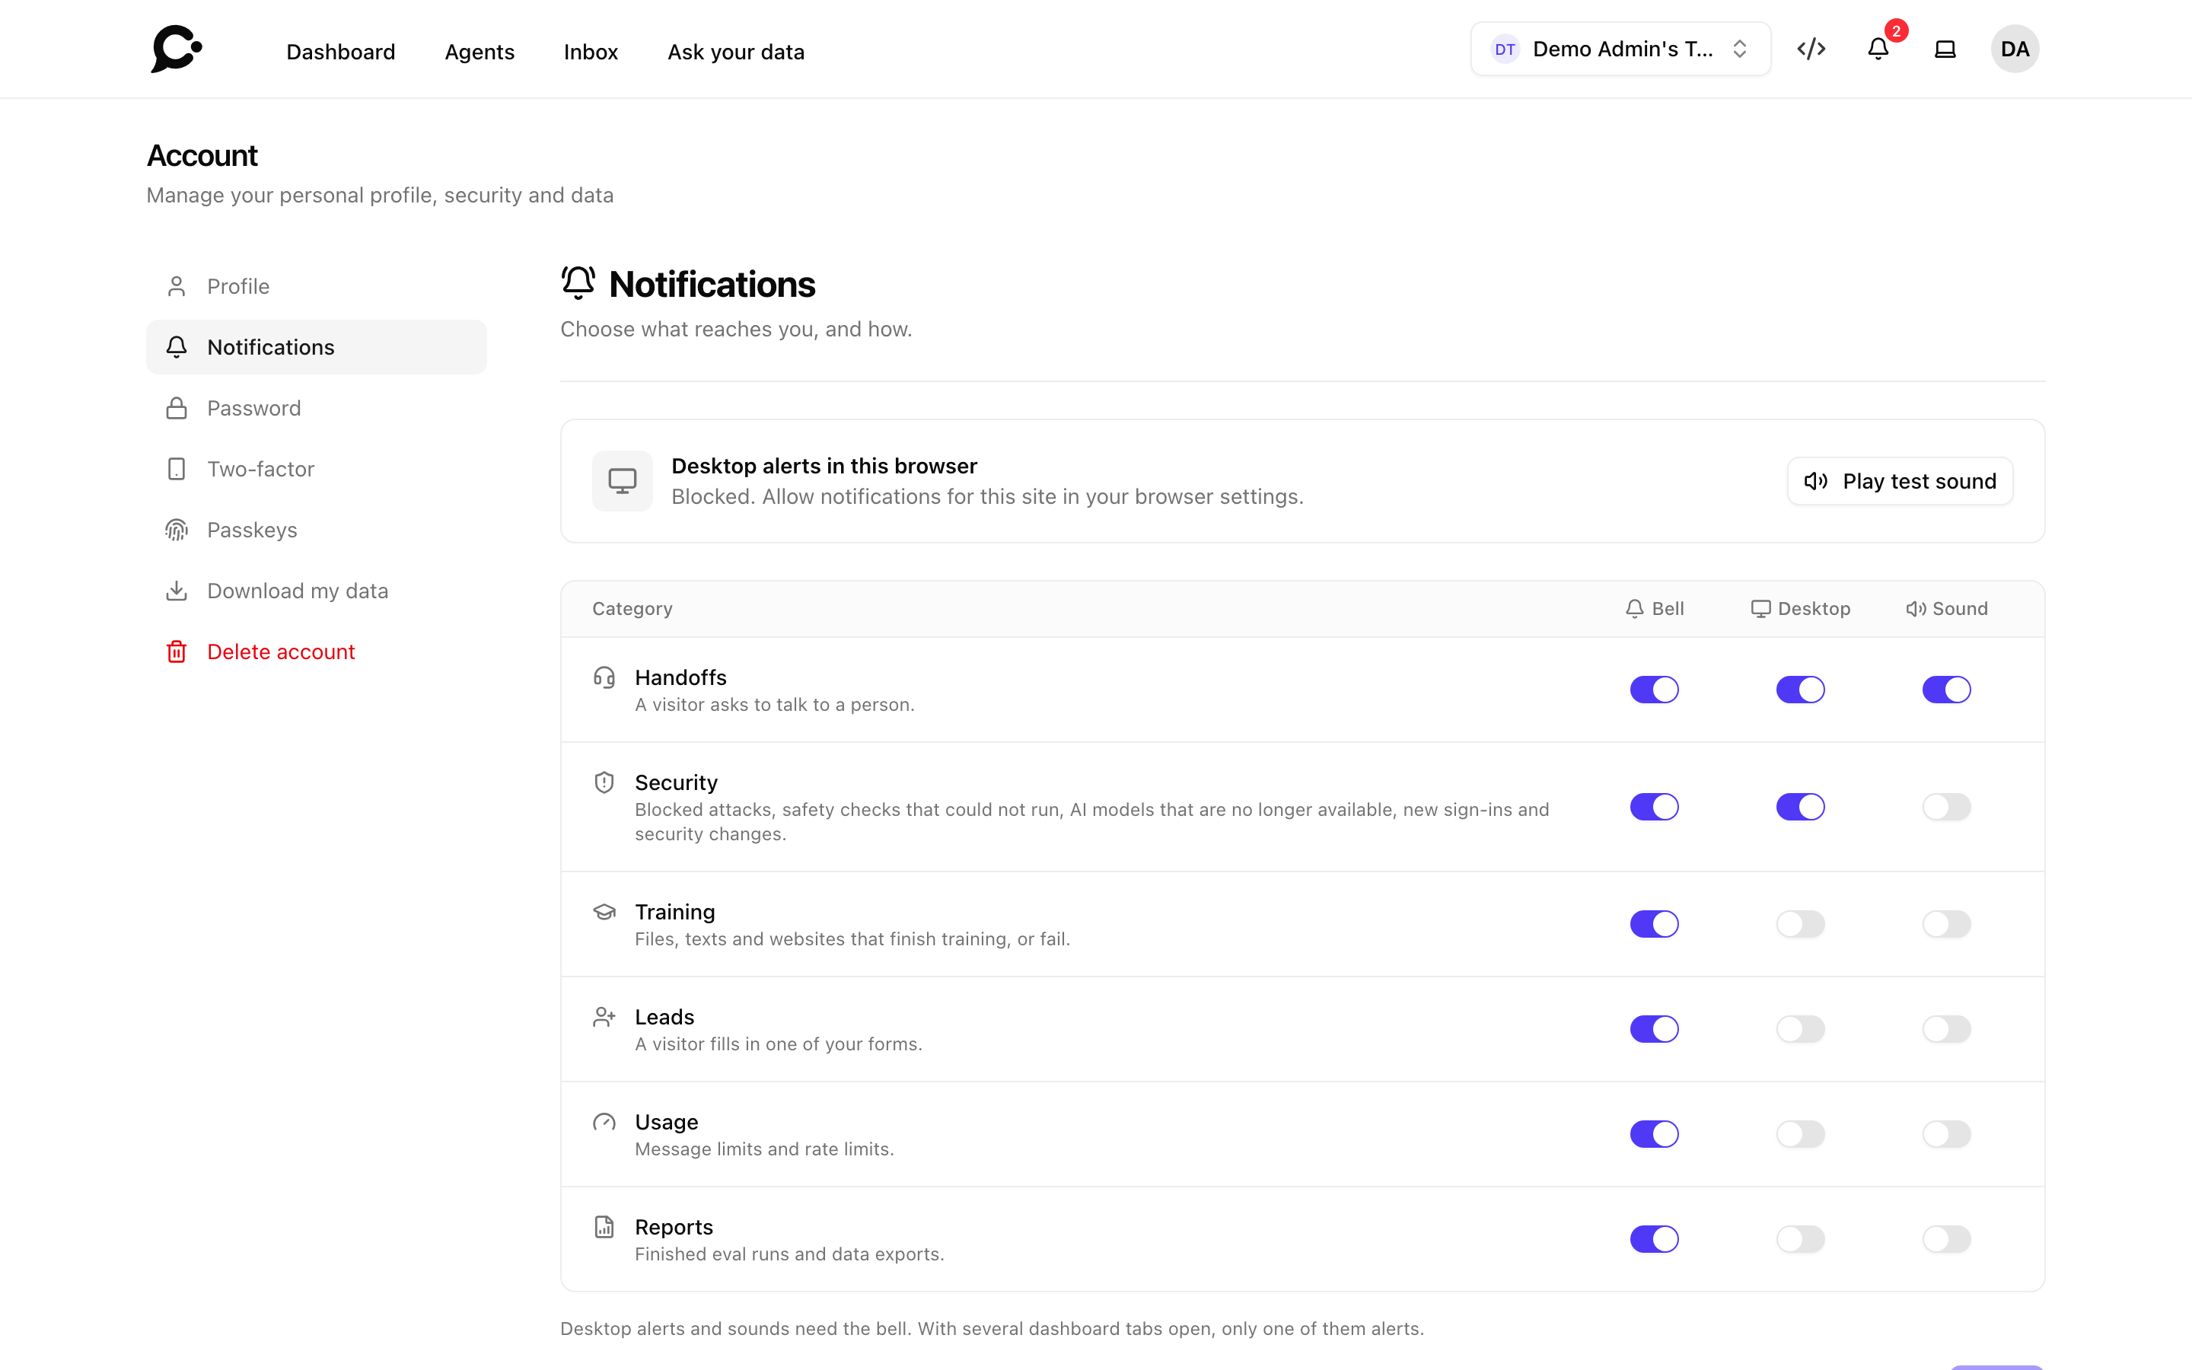The width and height of the screenshot is (2192, 1370).
Task: Click the Training graduation cap icon
Action: [x=604, y=912]
